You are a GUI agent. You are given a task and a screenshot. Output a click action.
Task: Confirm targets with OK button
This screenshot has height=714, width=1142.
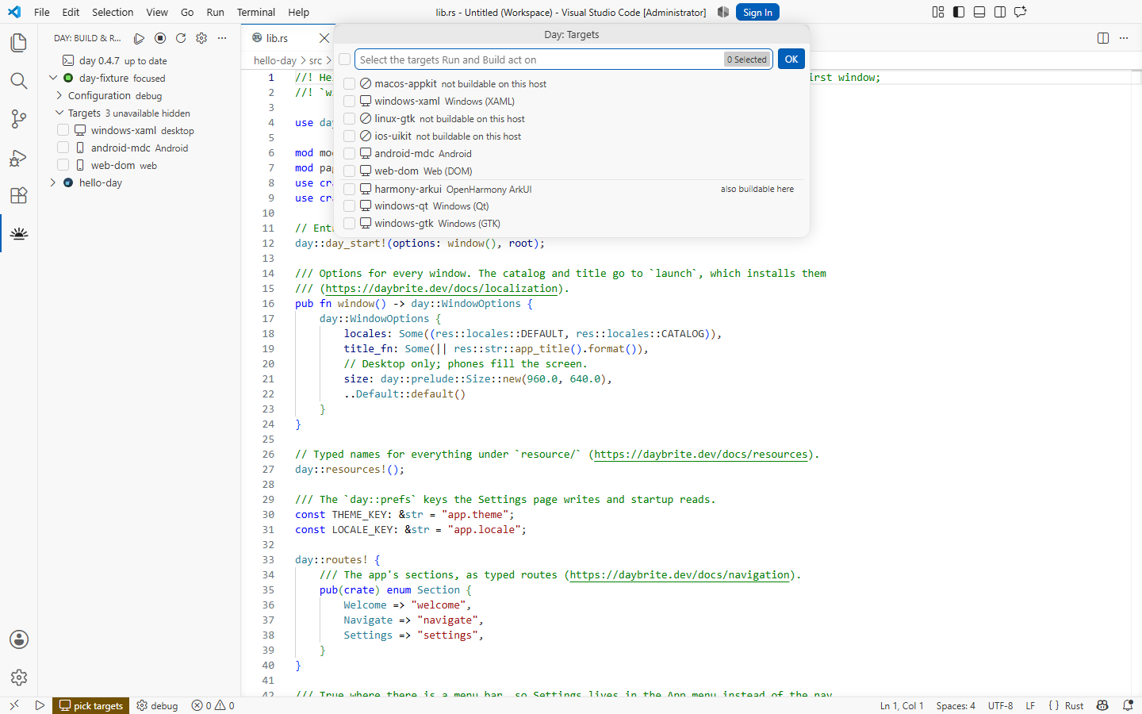pyautogui.click(x=791, y=59)
